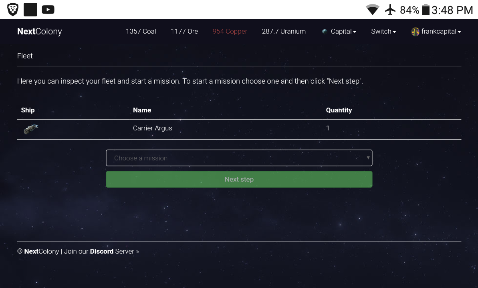Expand the Switch dropdown menu
478x288 pixels.
[383, 32]
